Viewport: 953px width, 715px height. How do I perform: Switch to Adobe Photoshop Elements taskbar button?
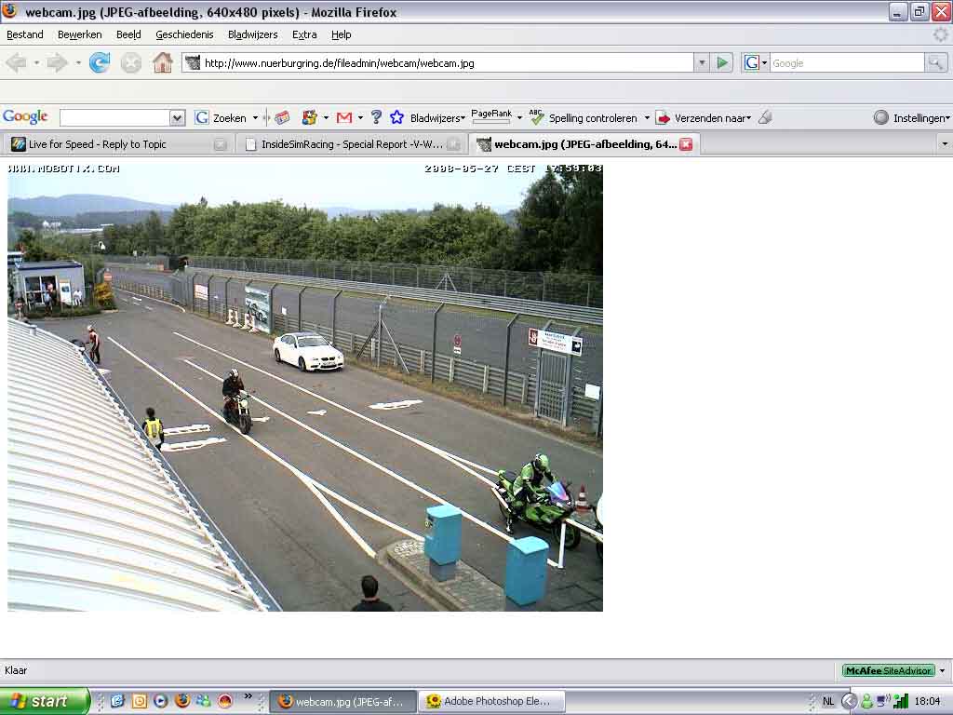pyautogui.click(x=492, y=701)
